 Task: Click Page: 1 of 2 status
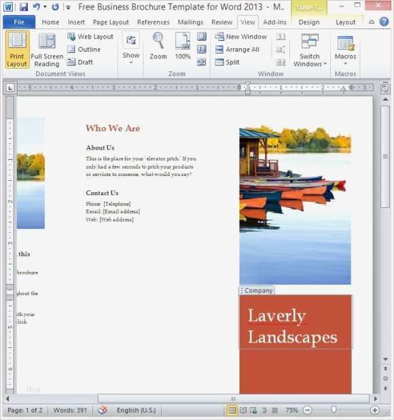coord(25,410)
